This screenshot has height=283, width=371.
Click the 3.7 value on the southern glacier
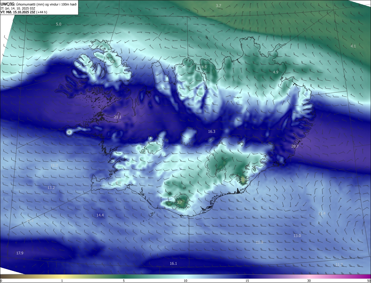click(x=179, y=202)
